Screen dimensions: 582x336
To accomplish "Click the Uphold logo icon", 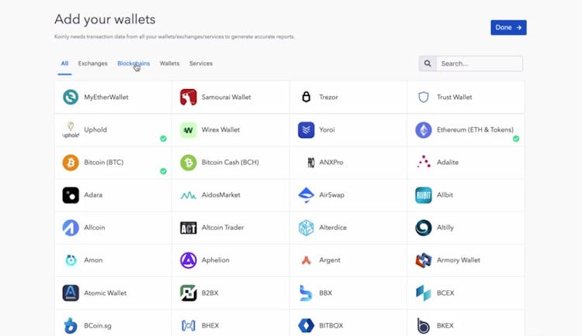I will click(x=71, y=129).
